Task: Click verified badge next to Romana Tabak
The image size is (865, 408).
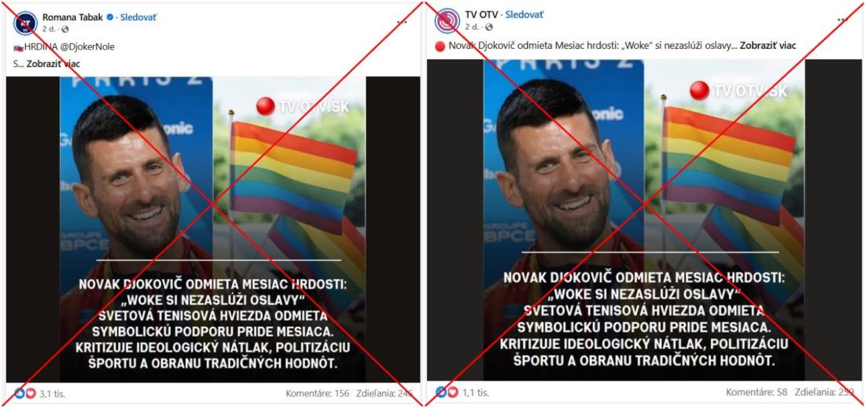Action: (110, 17)
